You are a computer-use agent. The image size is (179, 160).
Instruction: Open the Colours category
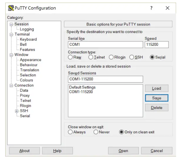coord(26,80)
